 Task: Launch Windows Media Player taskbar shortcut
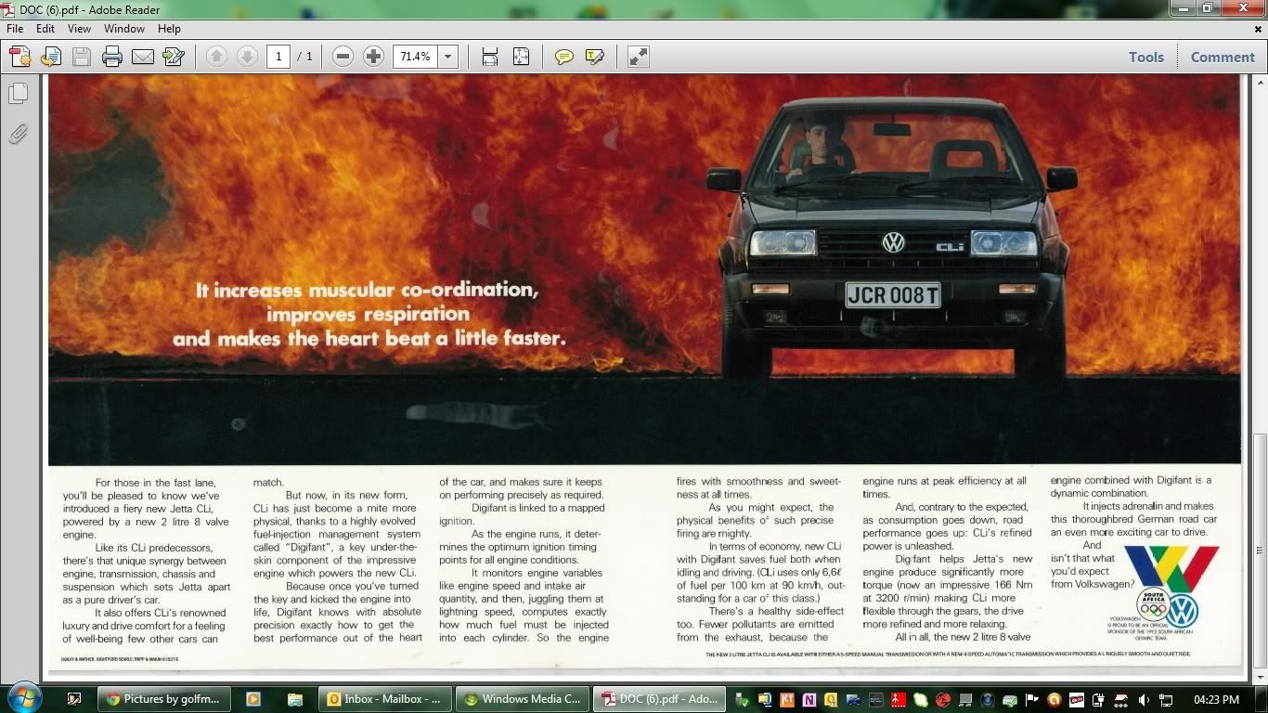(252, 699)
